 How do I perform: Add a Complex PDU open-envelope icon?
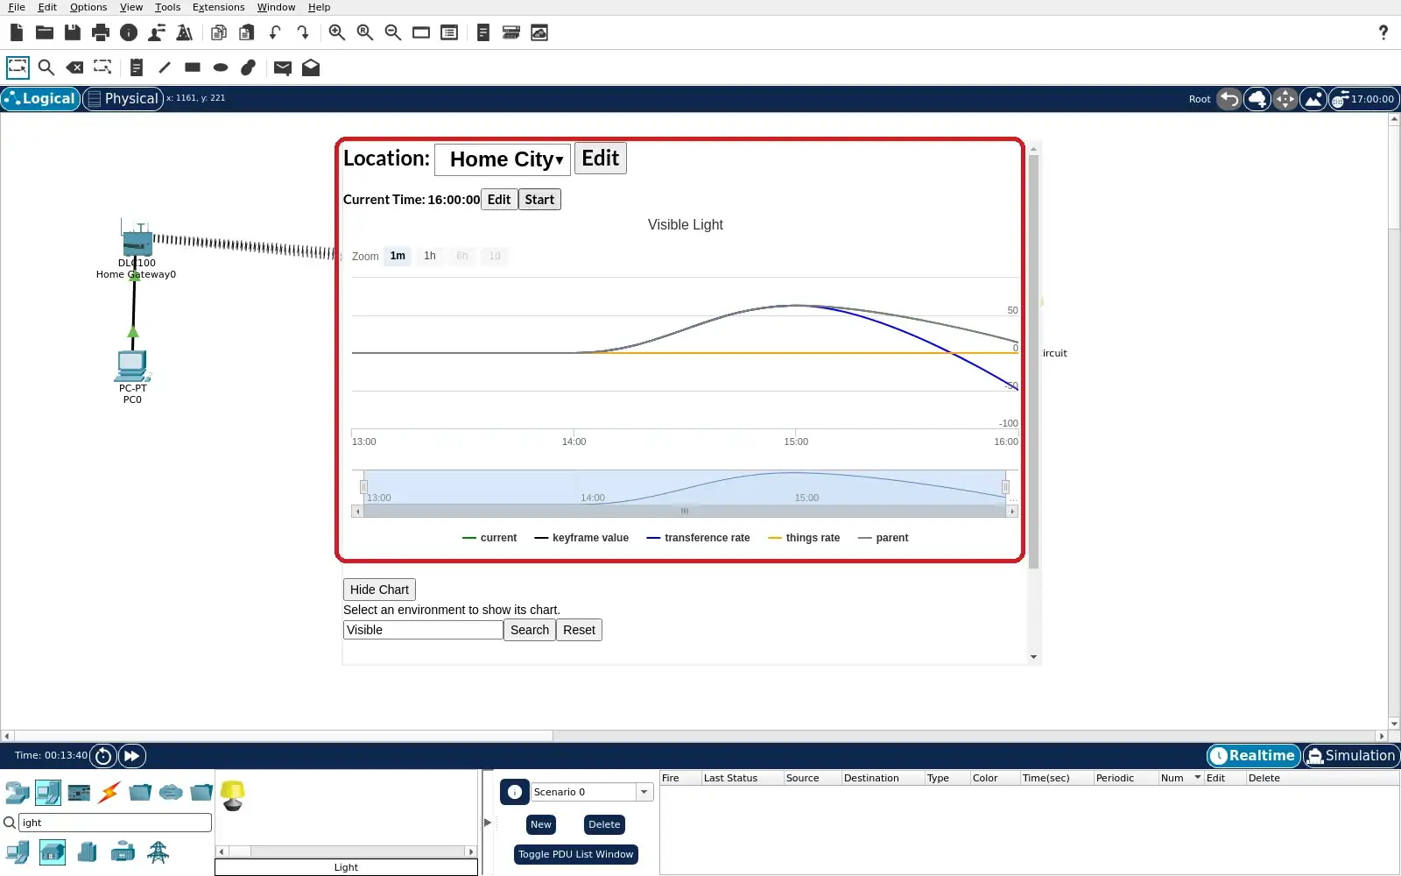311,67
